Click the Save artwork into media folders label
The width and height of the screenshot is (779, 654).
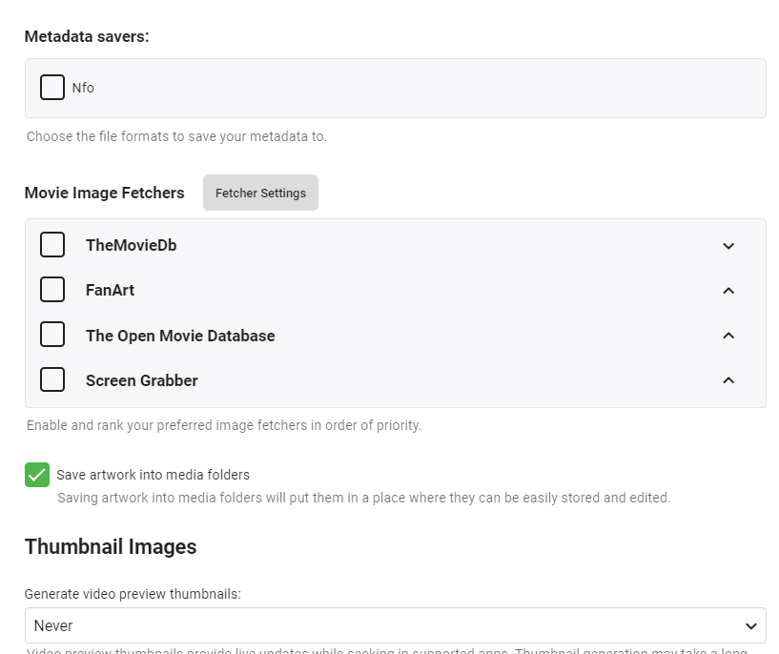coord(153,475)
